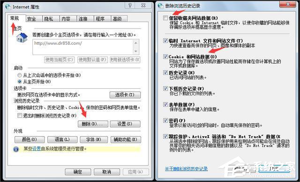Click 使用默认值 button
The width and height of the screenshot is (300, 182).
click(x=92, y=60)
